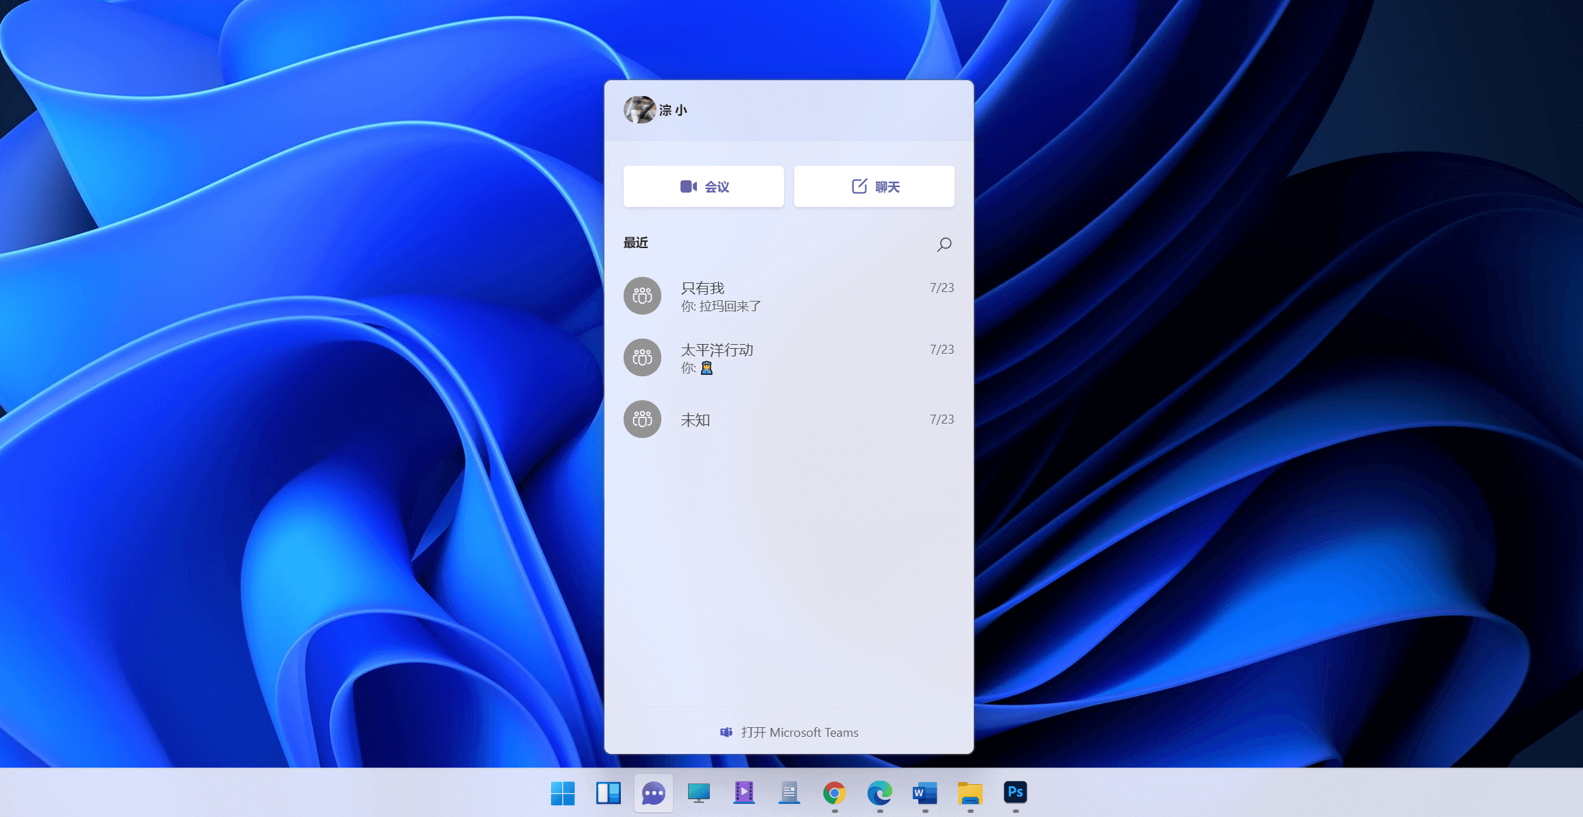Launch Microsoft Edge from the taskbar

[879, 793]
